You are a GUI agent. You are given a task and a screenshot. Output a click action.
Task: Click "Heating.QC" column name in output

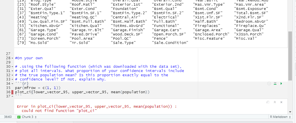click(x=83, y=17)
